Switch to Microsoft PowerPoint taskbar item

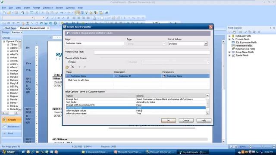(x=128, y=152)
